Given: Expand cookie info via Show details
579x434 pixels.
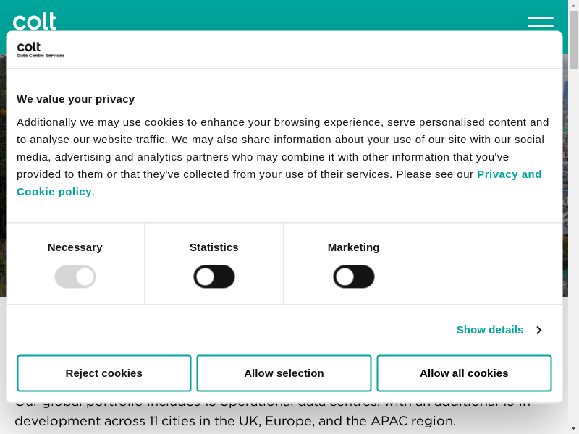Looking at the screenshot, I should click(489, 330).
